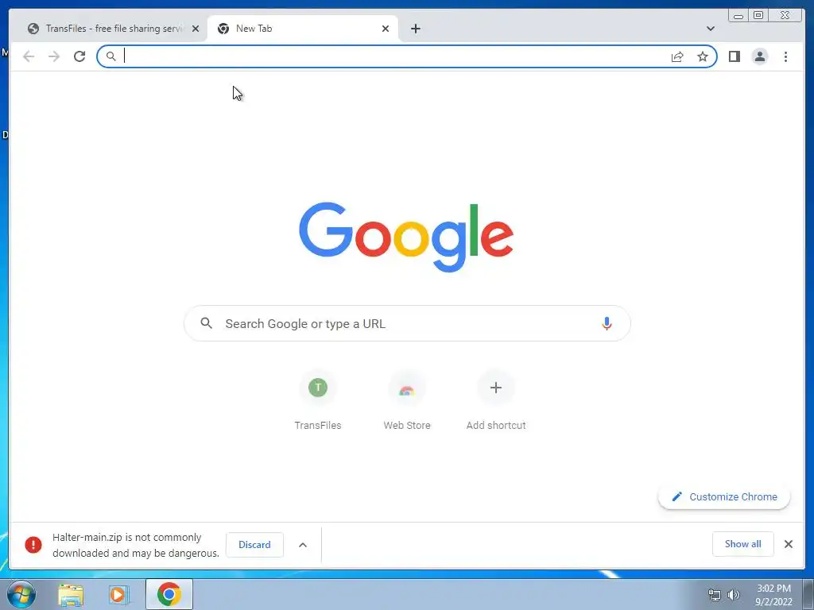Click the Halter-main.zip warning text
This screenshot has height=610, width=814.
(135, 545)
